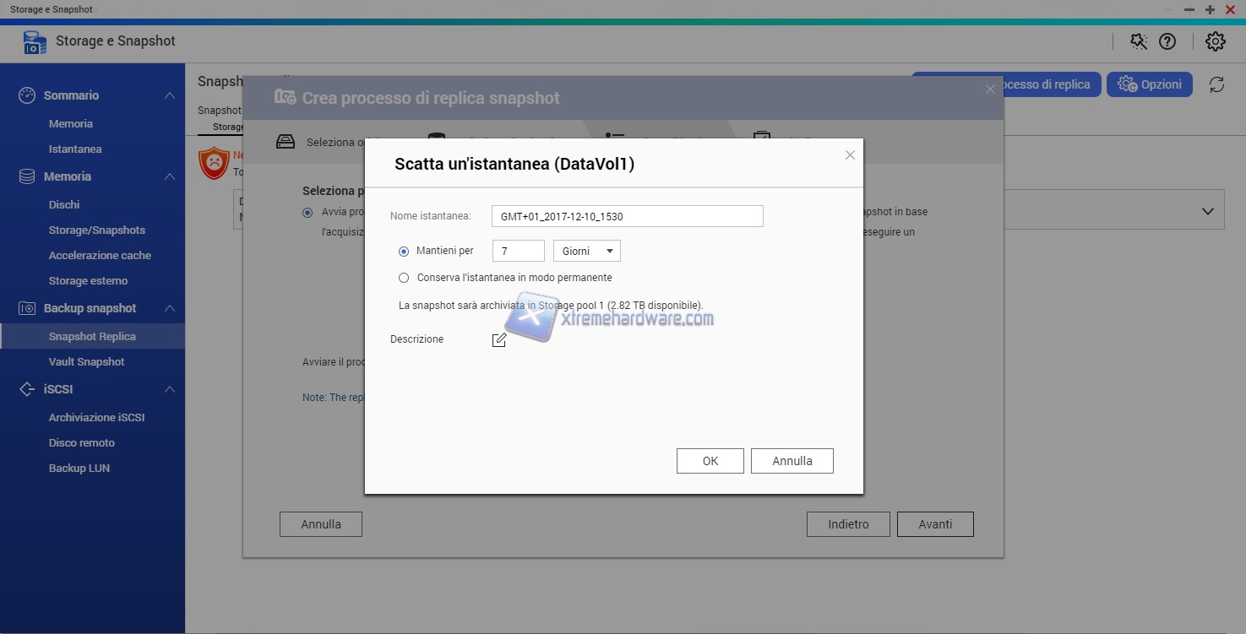1246x634 pixels.
Task: Select the Avvia processo radio option
Action: pyautogui.click(x=307, y=212)
